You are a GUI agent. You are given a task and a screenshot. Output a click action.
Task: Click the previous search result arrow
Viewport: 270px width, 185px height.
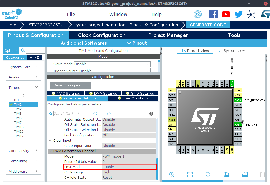(x=95, y=114)
